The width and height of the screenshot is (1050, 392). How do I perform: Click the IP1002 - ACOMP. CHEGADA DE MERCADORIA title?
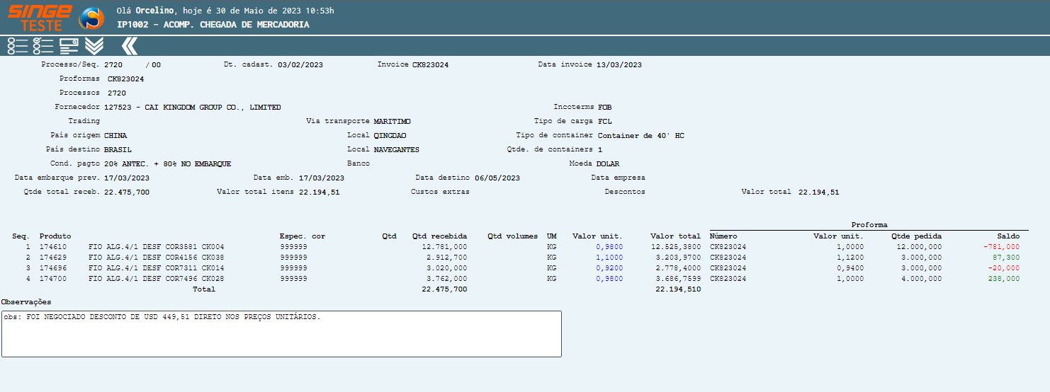coord(213,25)
